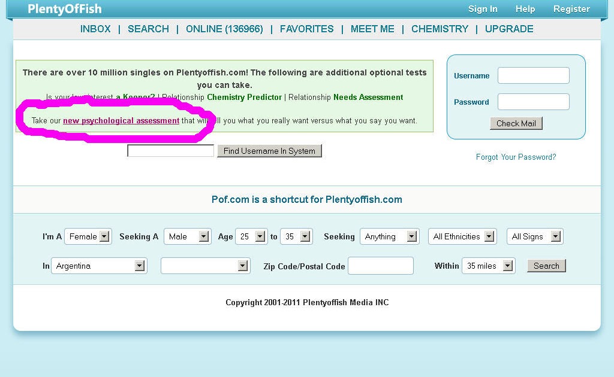The width and height of the screenshot is (614, 377).
Task: Focus the Password input field
Action: pyautogui.click(x=533, y=102)
